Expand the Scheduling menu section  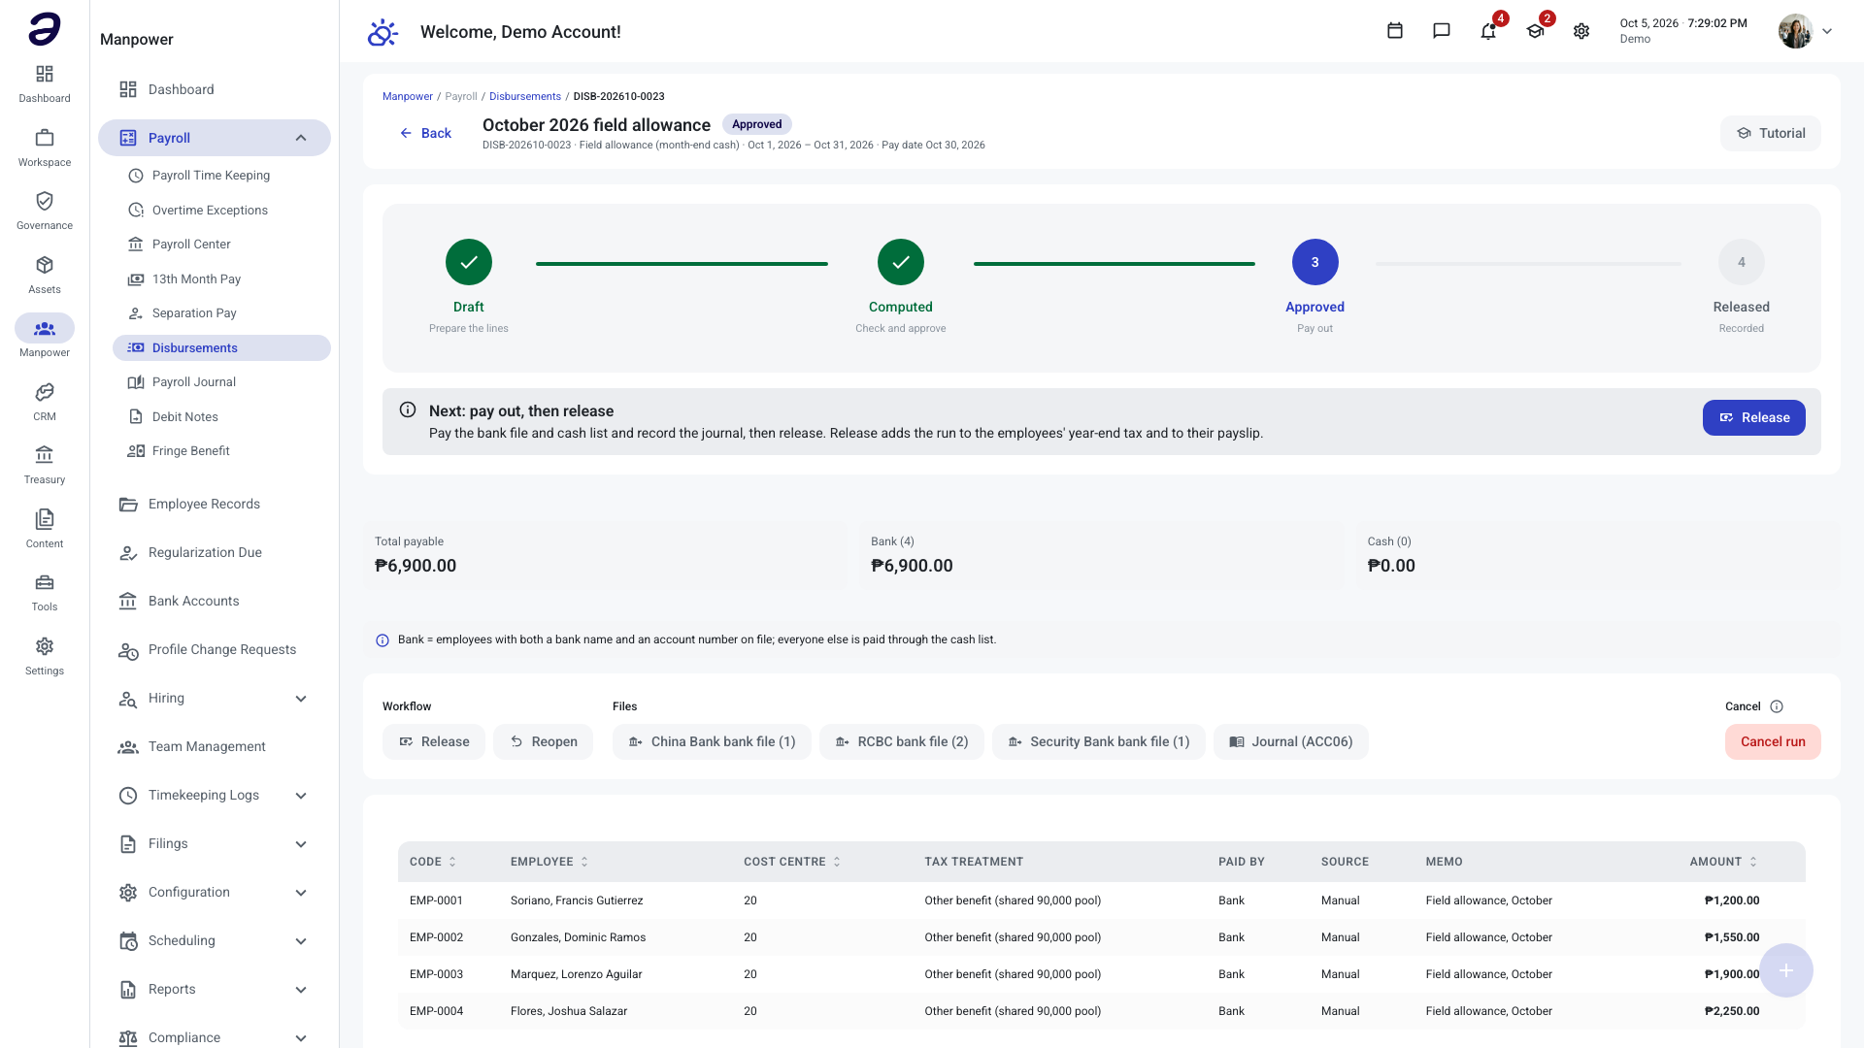[x=301, y=941]
